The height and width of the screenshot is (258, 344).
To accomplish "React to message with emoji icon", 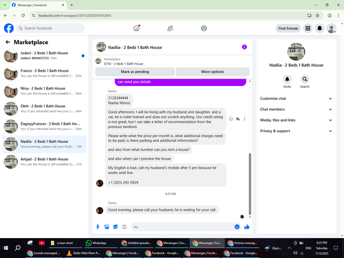I will point(231,119).
